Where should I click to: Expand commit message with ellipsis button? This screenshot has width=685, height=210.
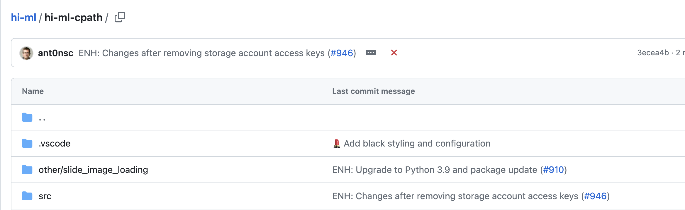pyautogui.click(x=371, y=53)
